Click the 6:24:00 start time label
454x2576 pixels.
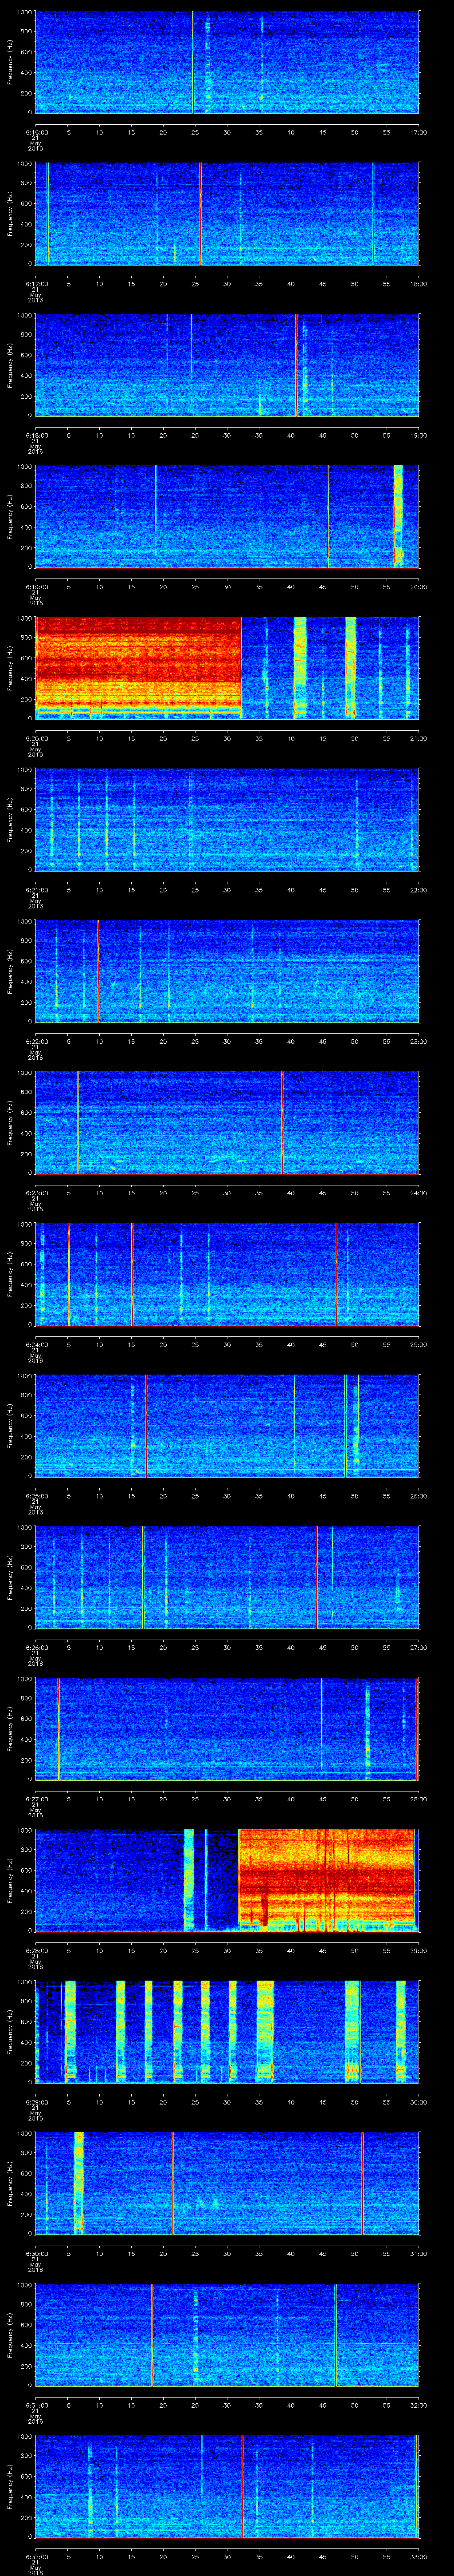coord(36,1344)
